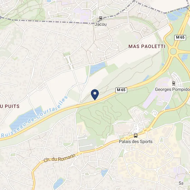This screenshot has width=190, height=190.
Task: Click the dark blue location pin marker
Action: coord(95,95)
